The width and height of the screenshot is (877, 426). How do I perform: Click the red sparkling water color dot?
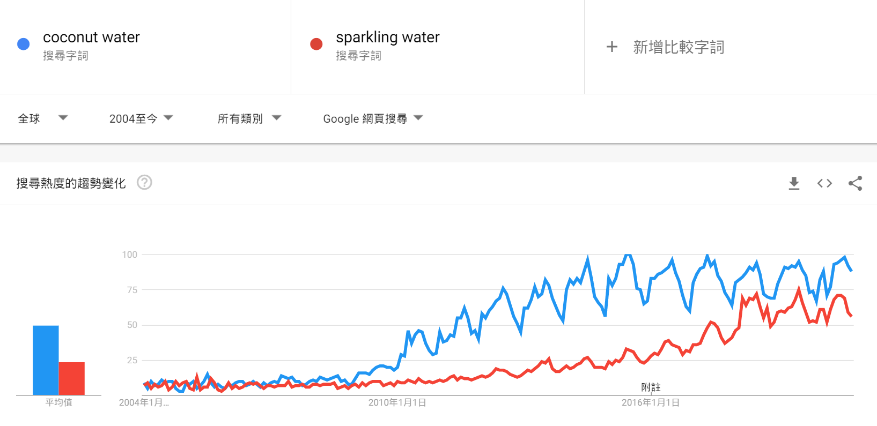[x=316, y=44]
